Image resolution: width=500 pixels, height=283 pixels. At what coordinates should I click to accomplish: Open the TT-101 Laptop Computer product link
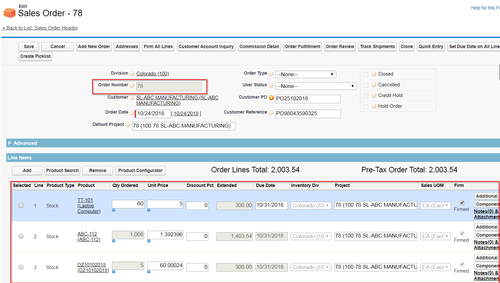point(89,206)
